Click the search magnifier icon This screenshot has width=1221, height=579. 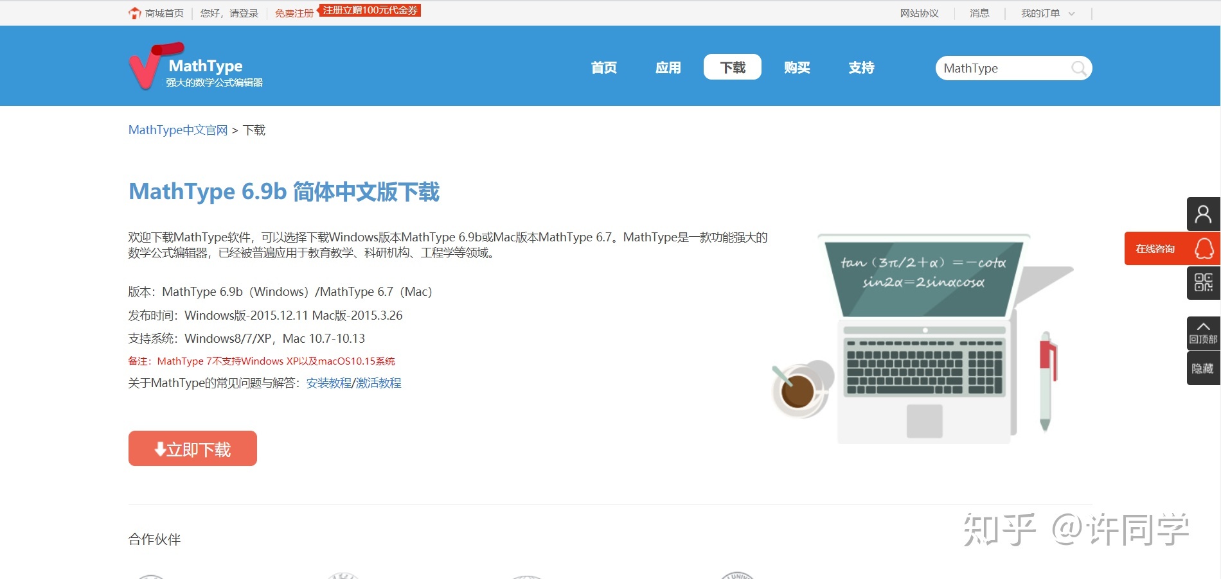(1080, 68)
